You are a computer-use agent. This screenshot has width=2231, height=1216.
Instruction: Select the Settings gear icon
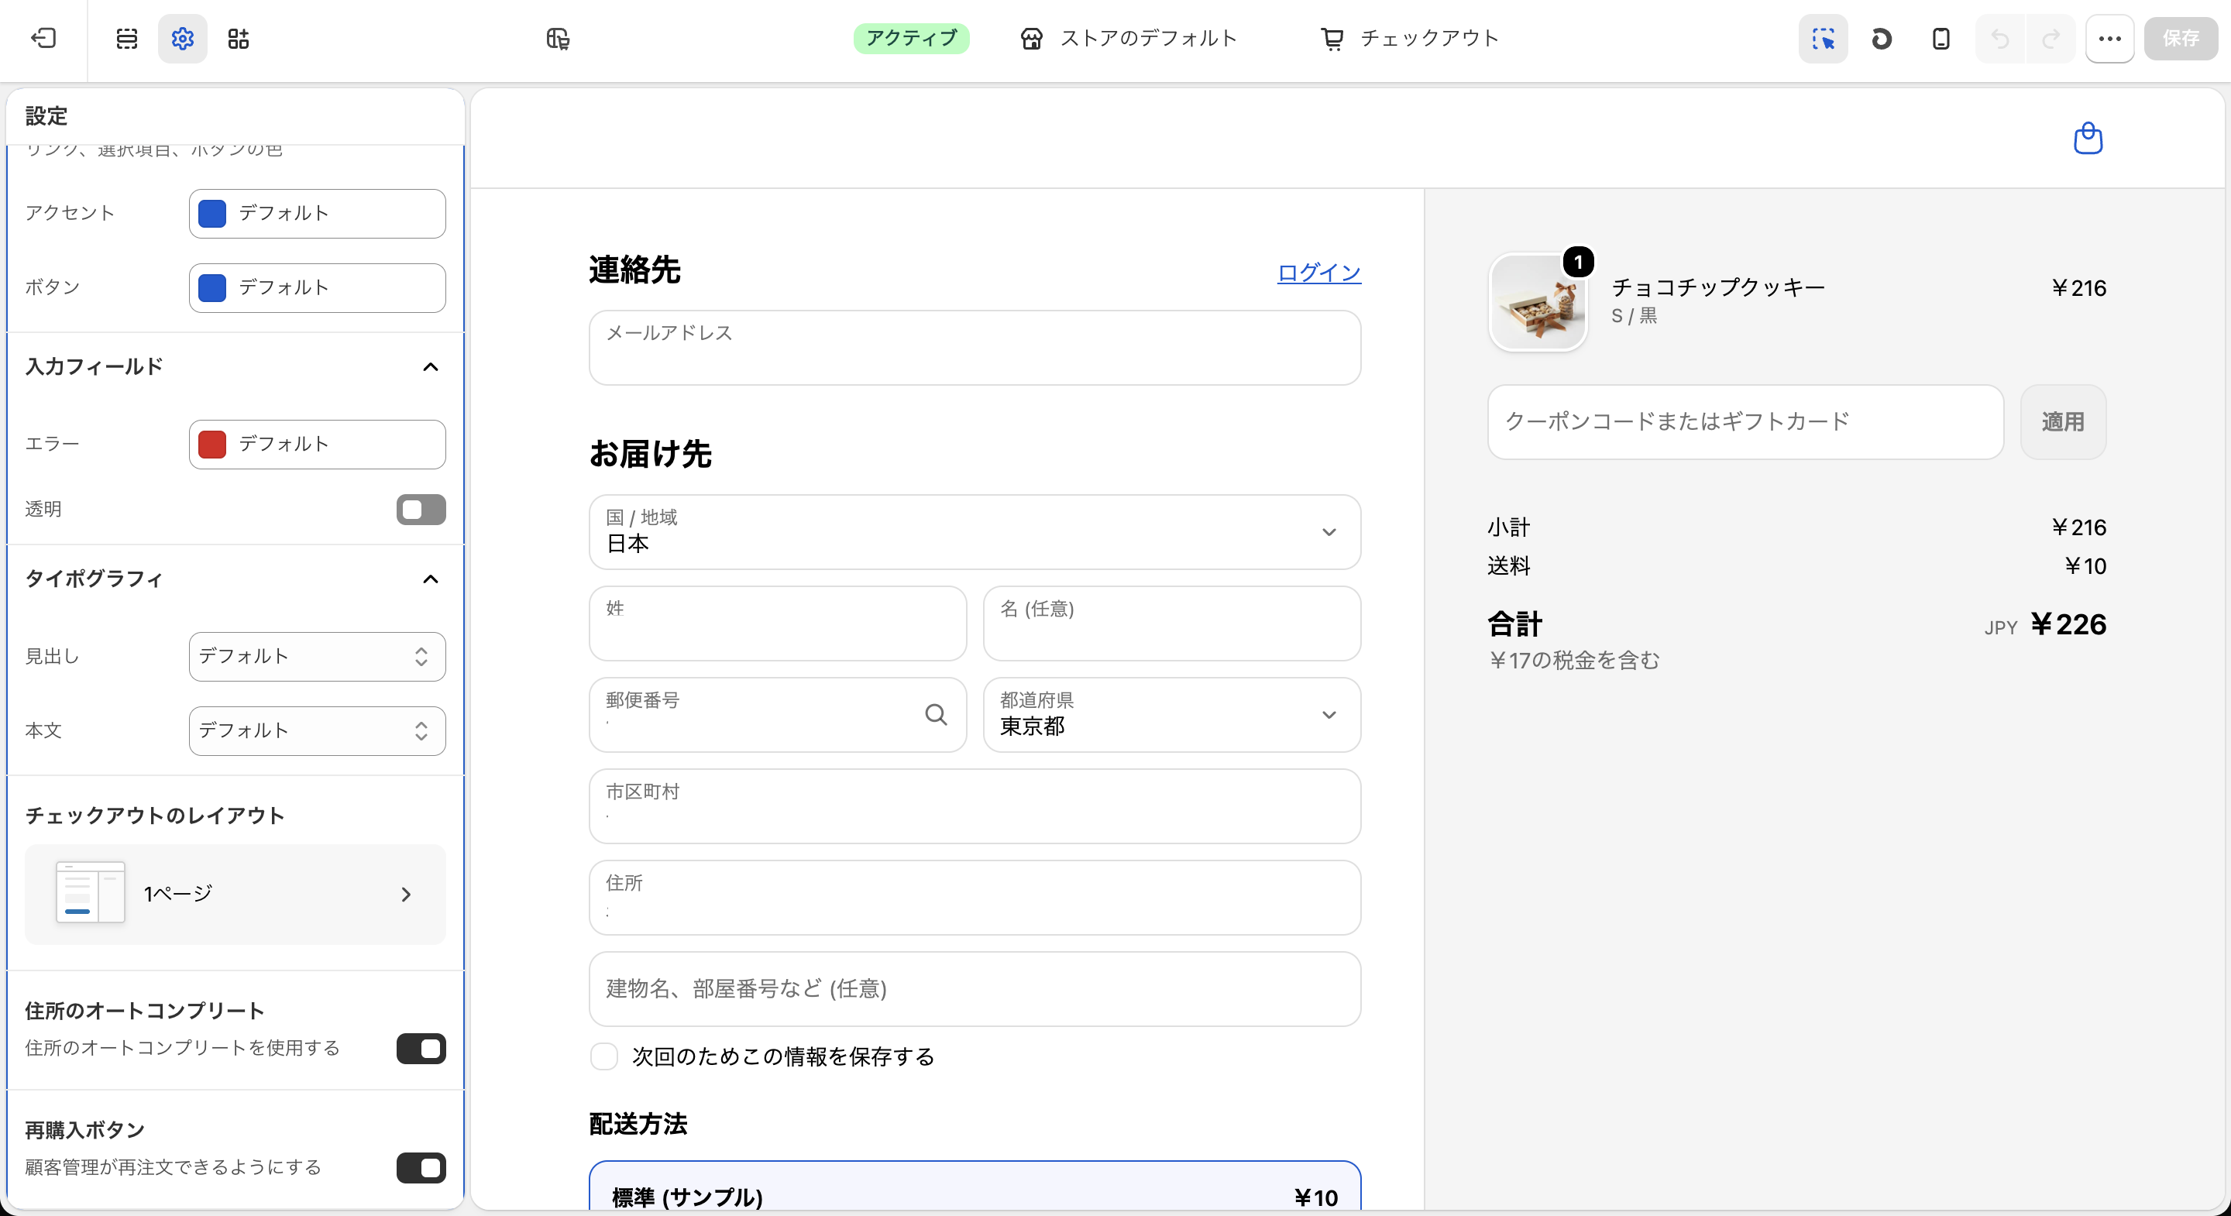(x=182, y=38)
